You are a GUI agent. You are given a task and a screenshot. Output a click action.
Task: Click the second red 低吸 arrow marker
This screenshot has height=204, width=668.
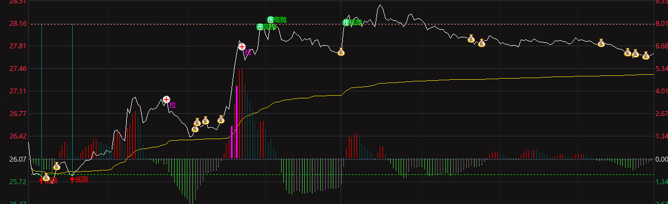click(72, 179)
